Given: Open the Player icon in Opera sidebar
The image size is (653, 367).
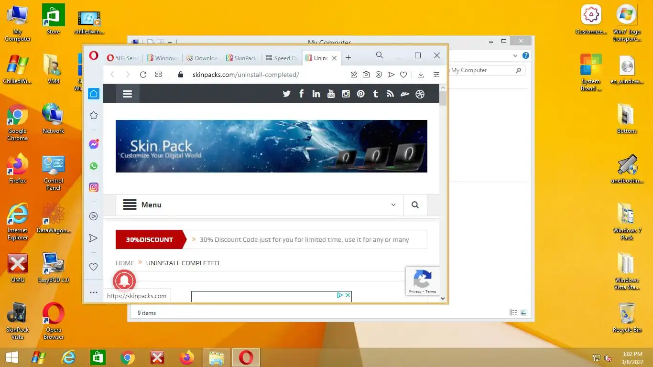Looking at the screenshot, I should coord(94,216).
